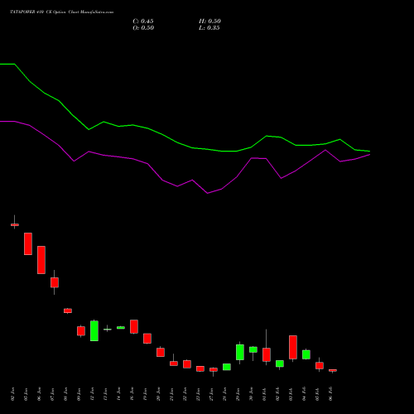Click the red candlestick for 06 Jan

(41, 260)
